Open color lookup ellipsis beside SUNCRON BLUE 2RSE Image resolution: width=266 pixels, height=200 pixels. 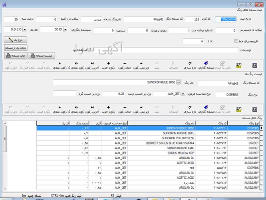tap(178, 82)
